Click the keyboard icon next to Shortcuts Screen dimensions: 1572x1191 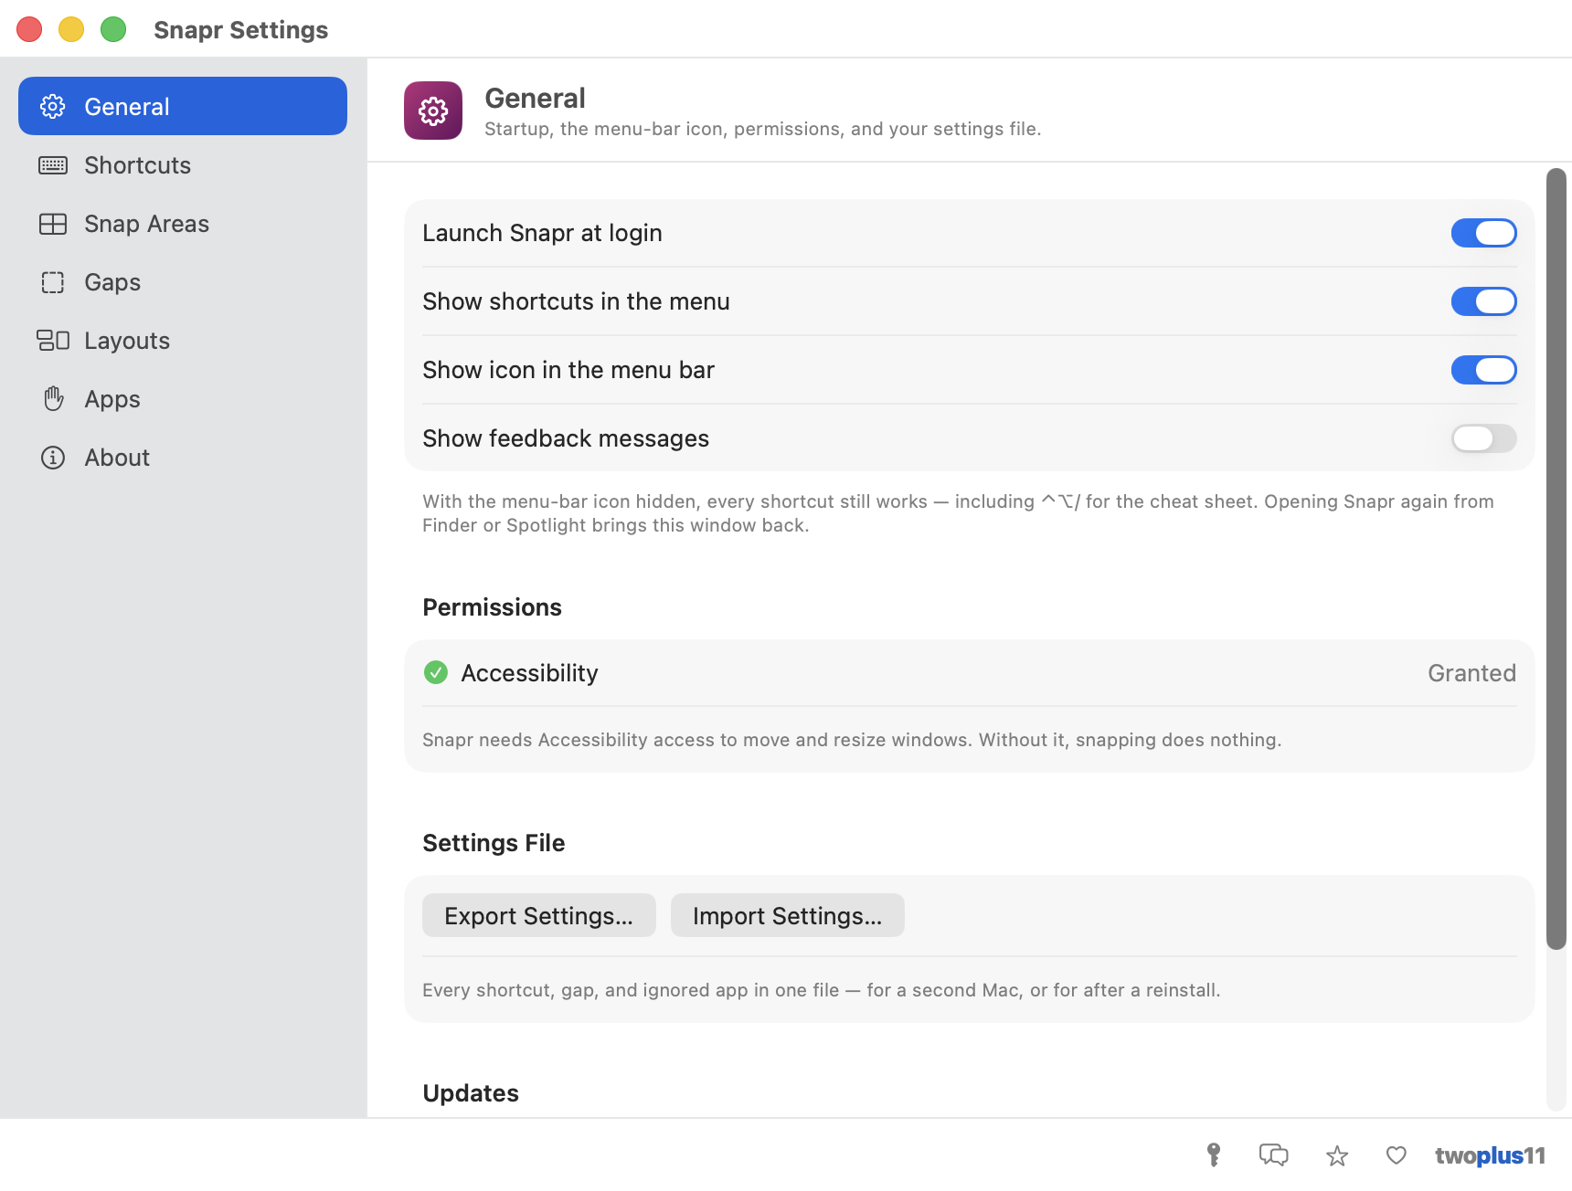[53, 165]
